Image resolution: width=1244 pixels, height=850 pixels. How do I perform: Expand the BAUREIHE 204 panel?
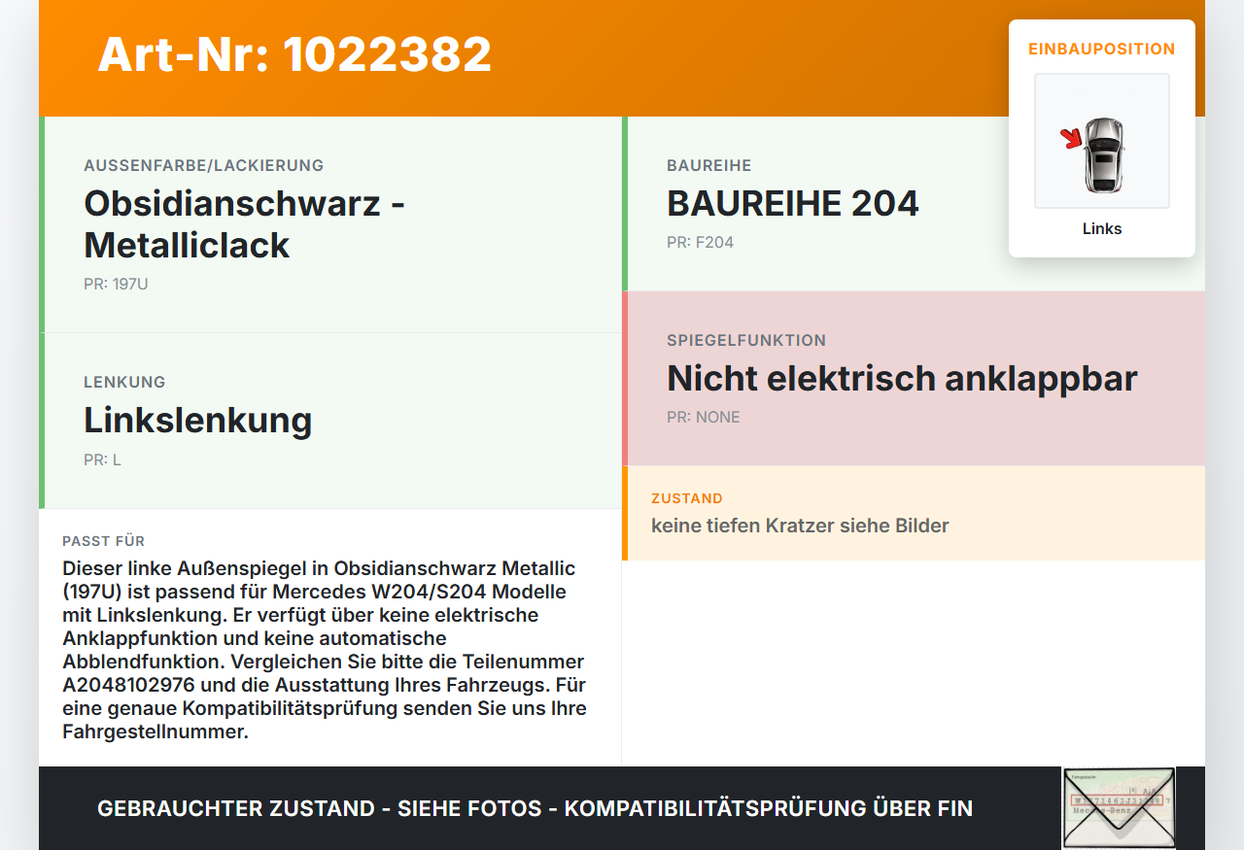(x=792, y=203)
